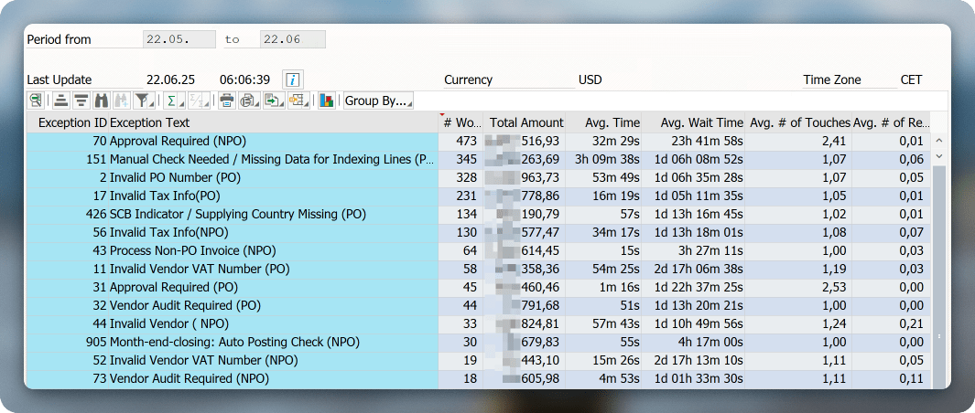
Task: Open the Views dropdown button
Action: [x=251, y=101]
